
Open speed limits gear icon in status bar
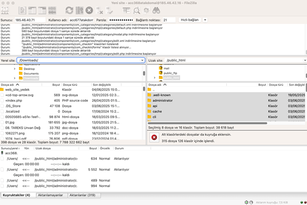[247, 202]
